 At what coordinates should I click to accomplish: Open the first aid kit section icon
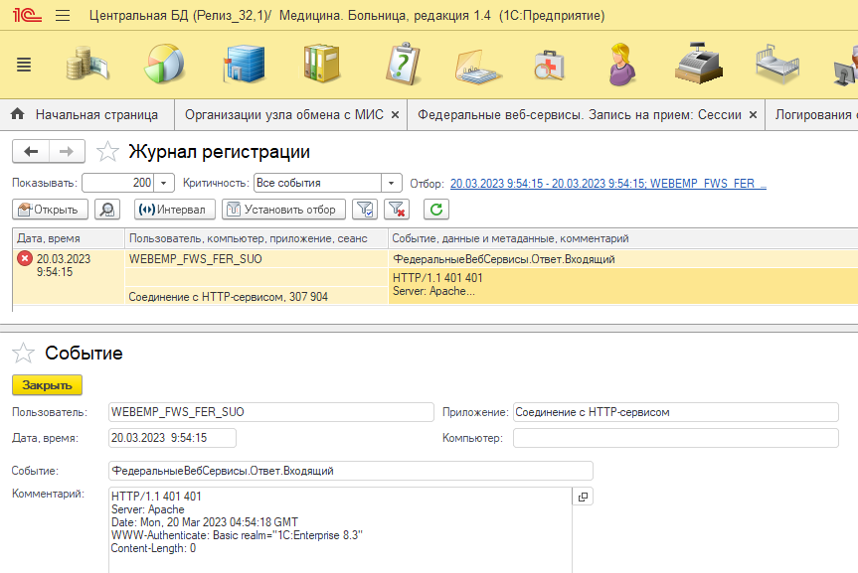549,66
